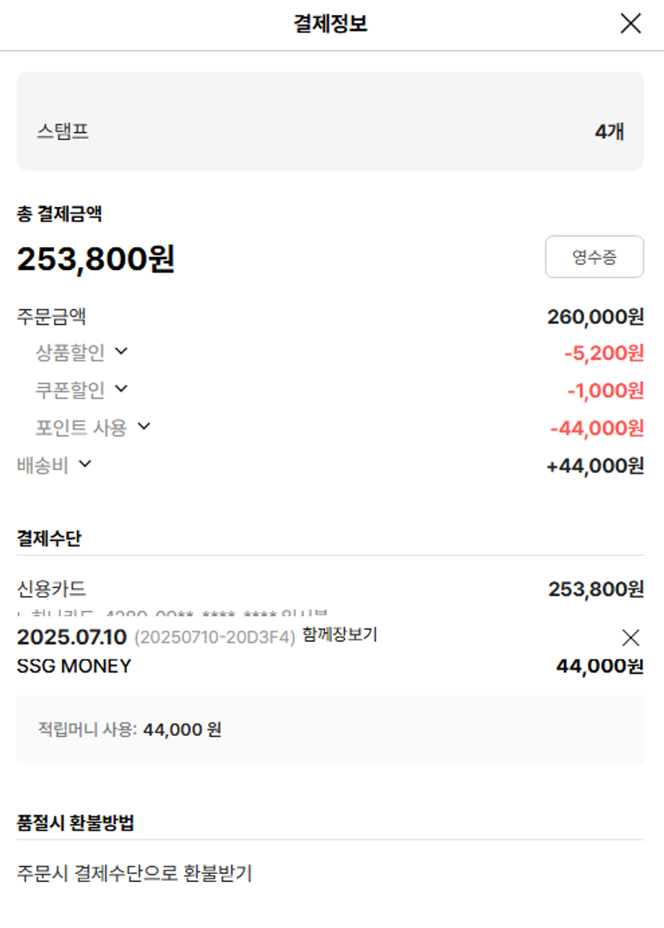Screen dimensions: 664x928
Task: Click the 적립머니 사용 44,000 원 box
Action: click(x=329, y=730)
